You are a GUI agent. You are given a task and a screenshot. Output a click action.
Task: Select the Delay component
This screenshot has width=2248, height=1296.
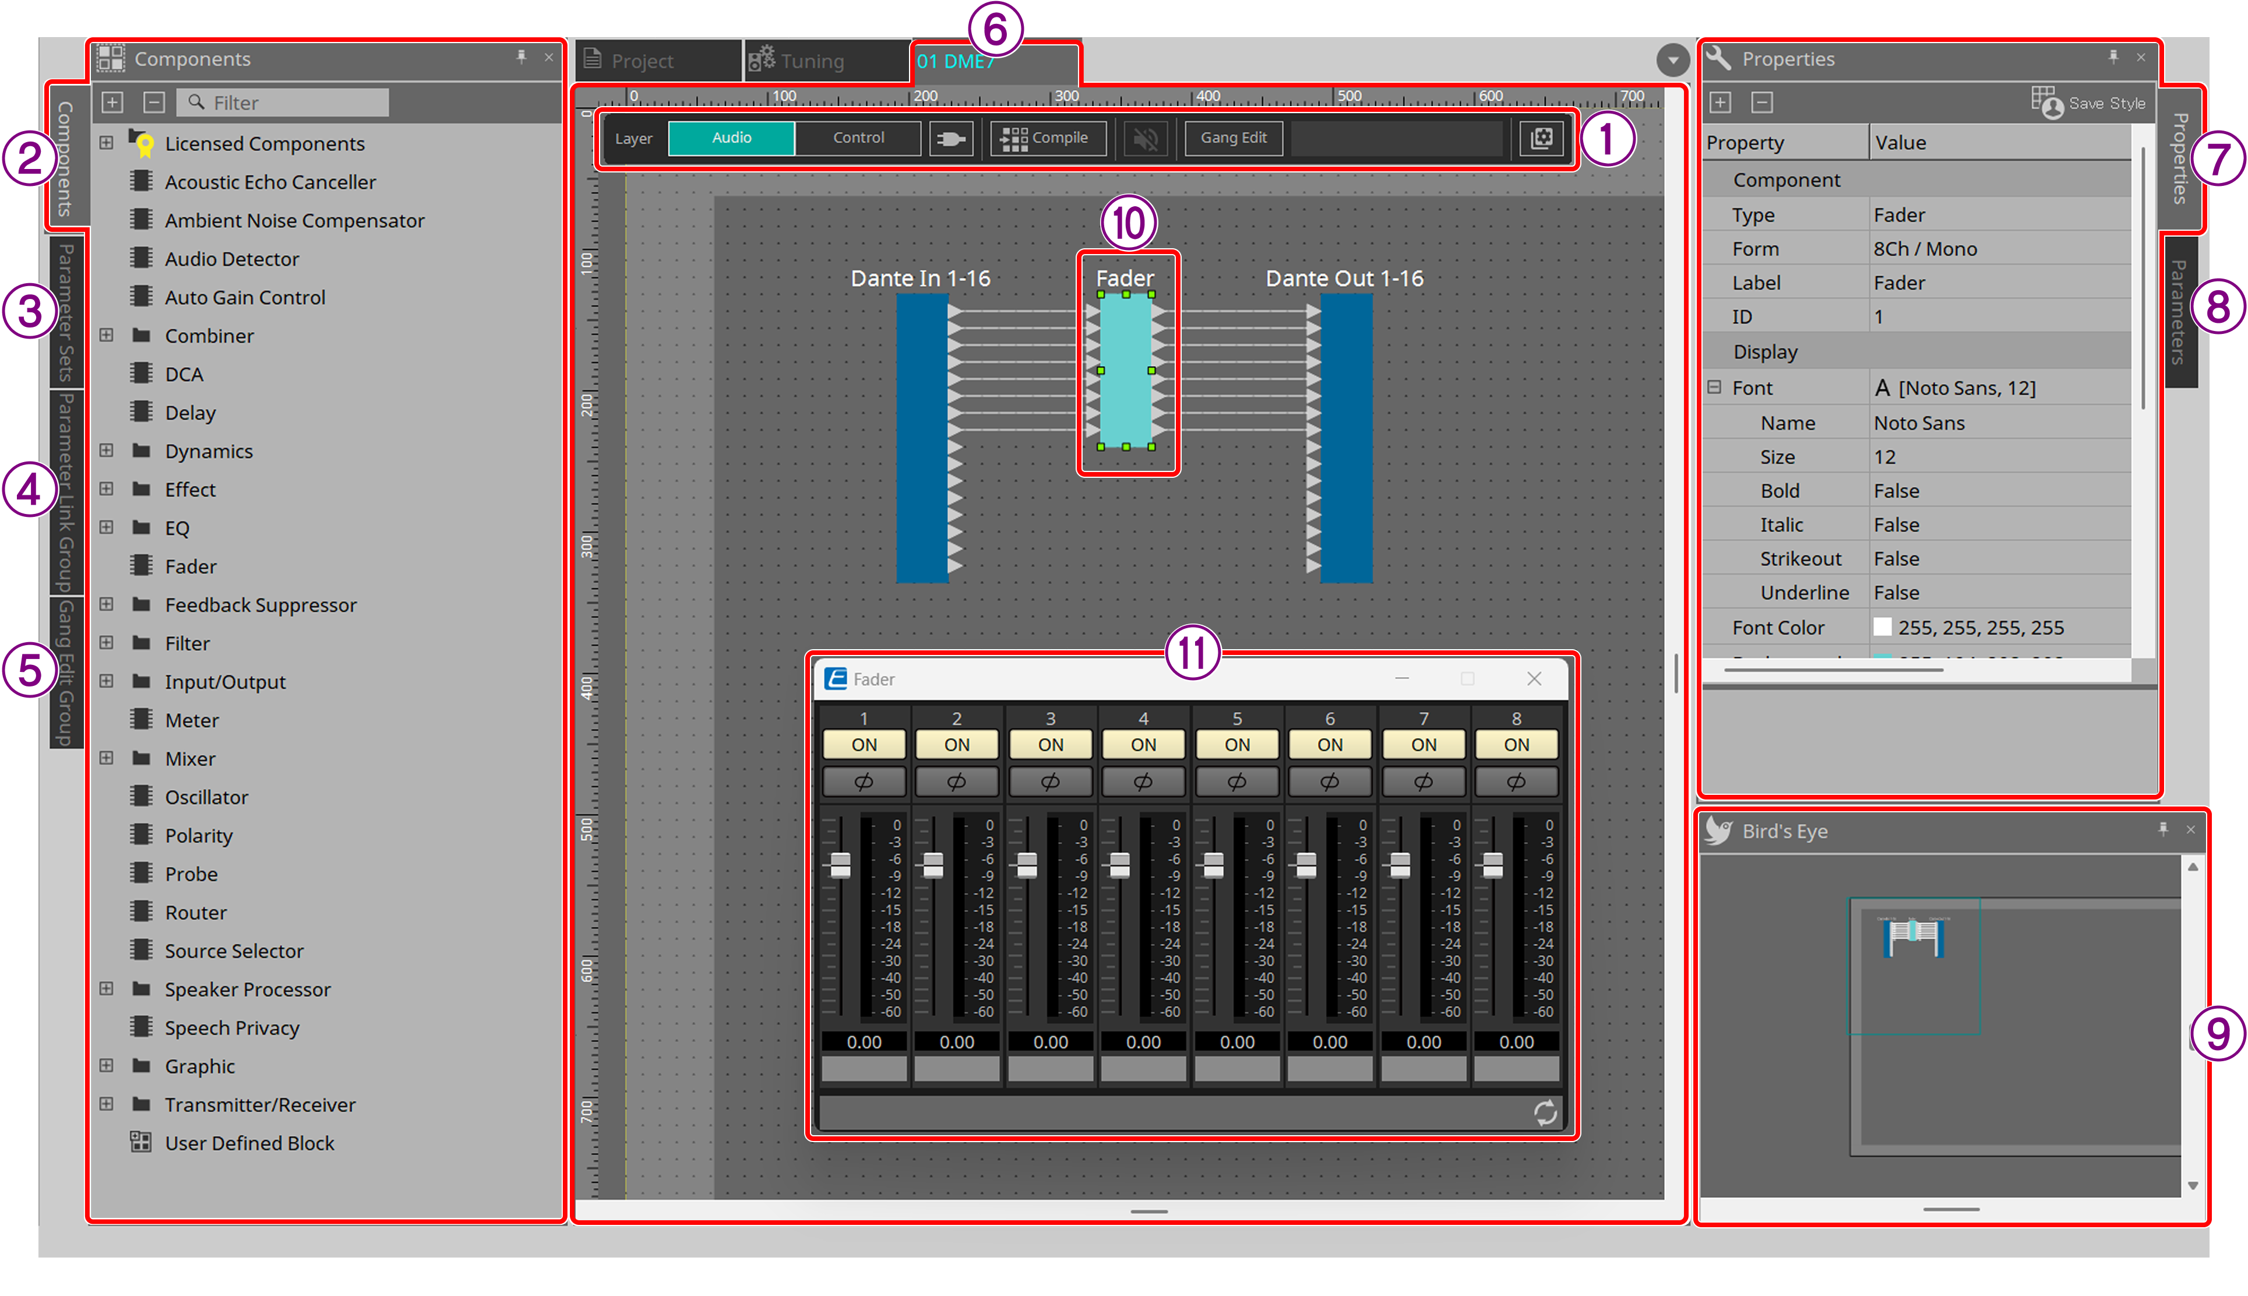(191, 413)
